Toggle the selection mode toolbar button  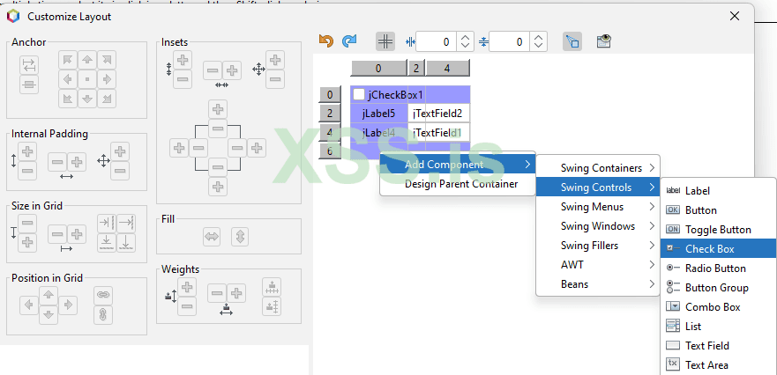coord(572,41)
